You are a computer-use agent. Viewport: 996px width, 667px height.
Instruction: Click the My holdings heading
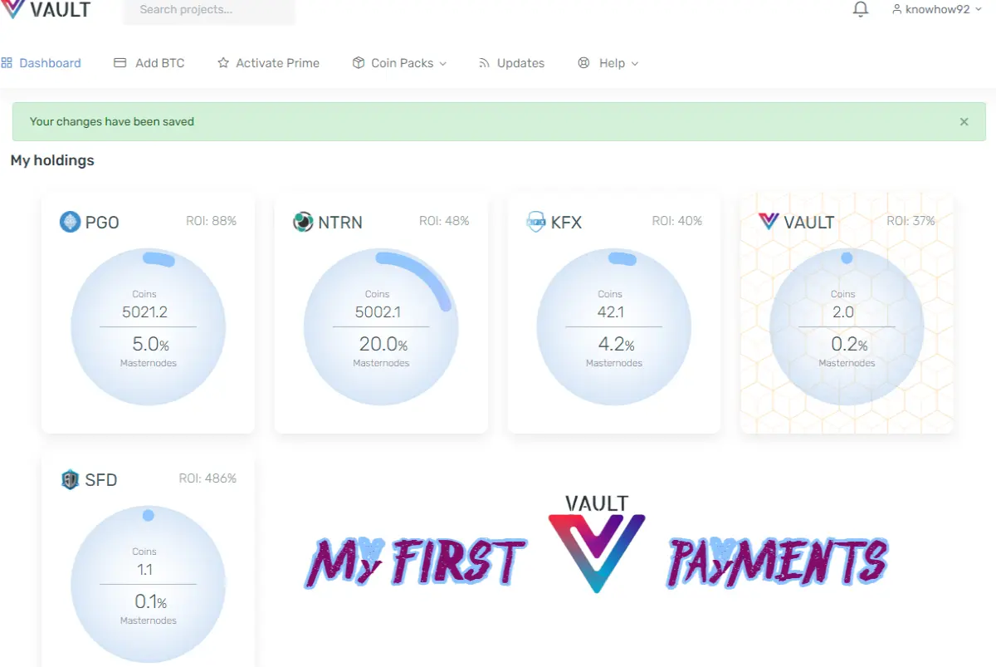[52, 160]
